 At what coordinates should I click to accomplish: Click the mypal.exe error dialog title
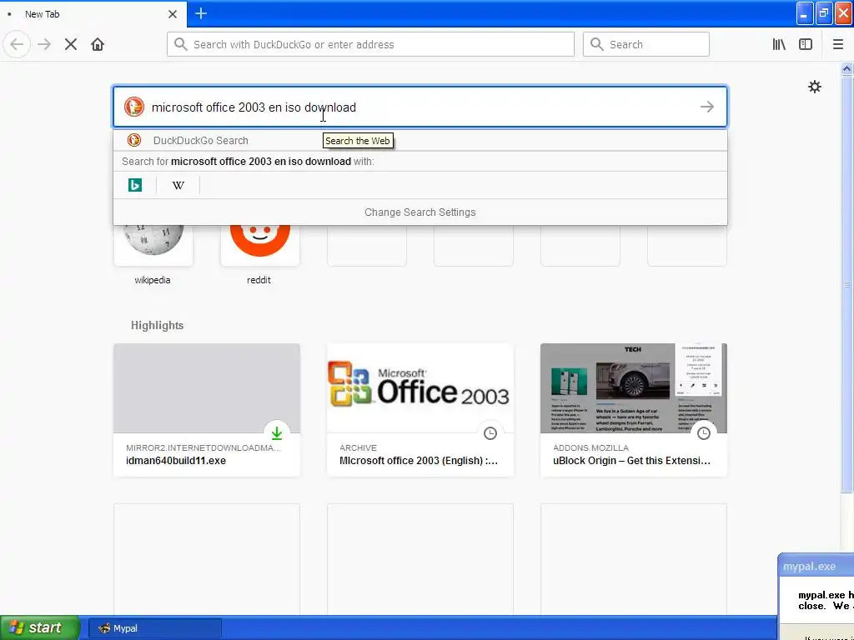(809, 566)
